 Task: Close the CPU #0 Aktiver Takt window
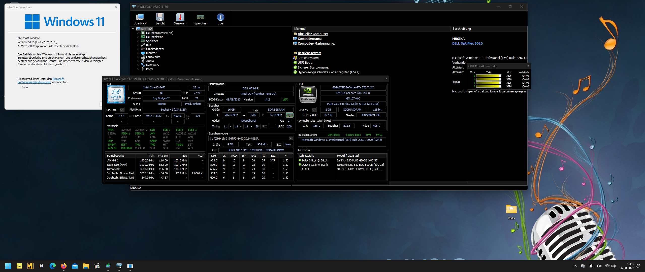coord(528,66)
